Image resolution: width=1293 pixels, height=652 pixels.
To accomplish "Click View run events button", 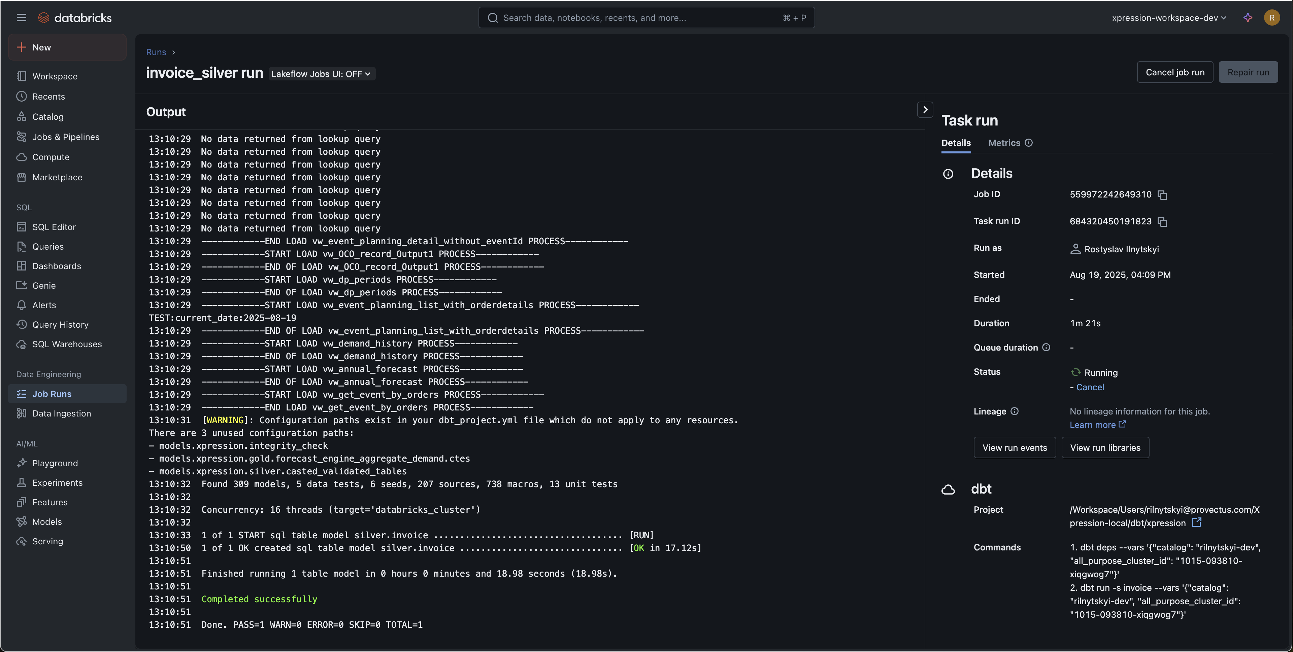I will click(x=1015, y=447).
